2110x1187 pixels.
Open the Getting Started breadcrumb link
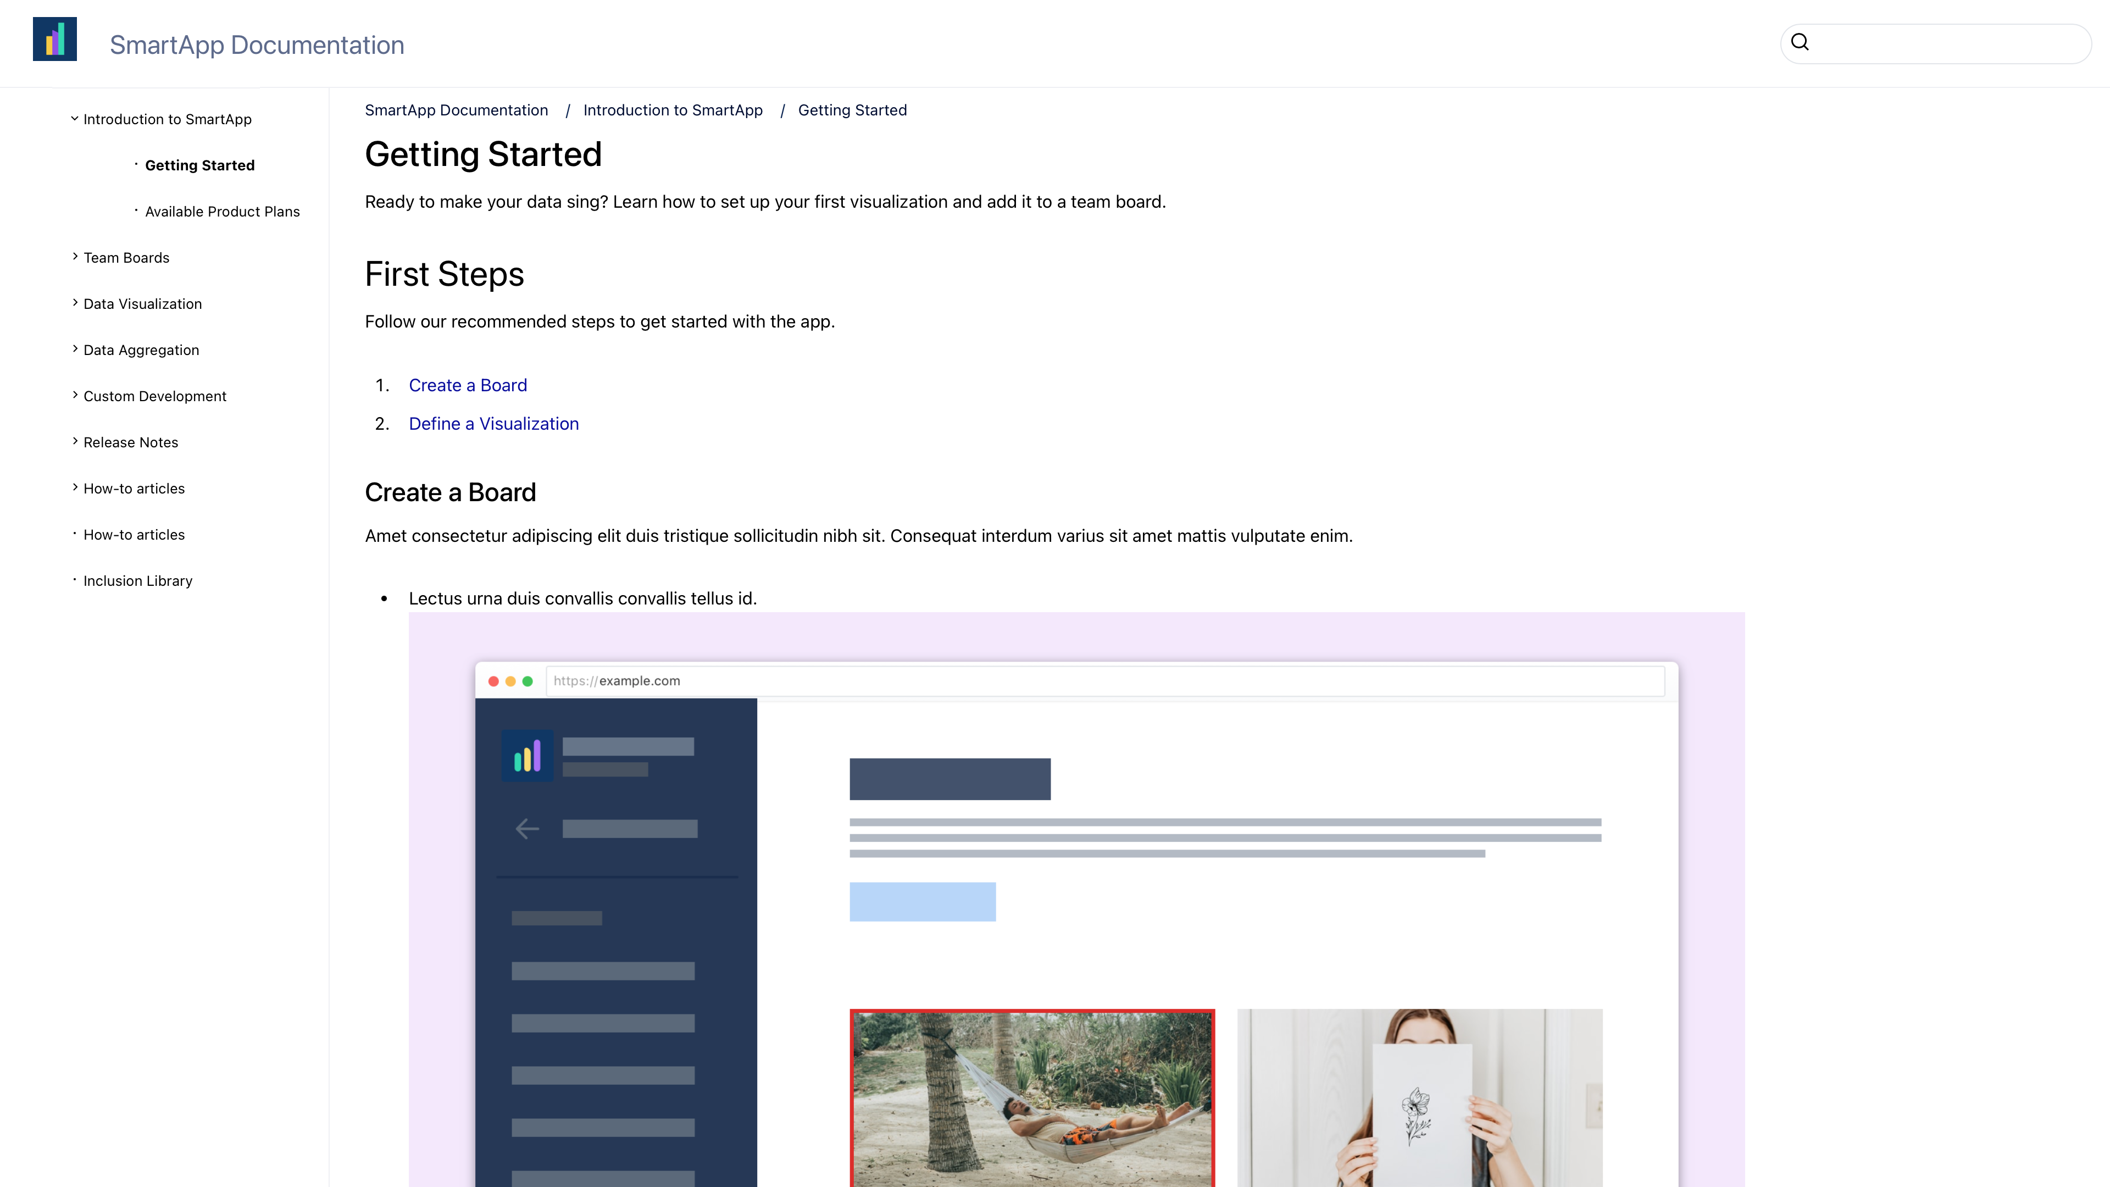tap(852, 110)
